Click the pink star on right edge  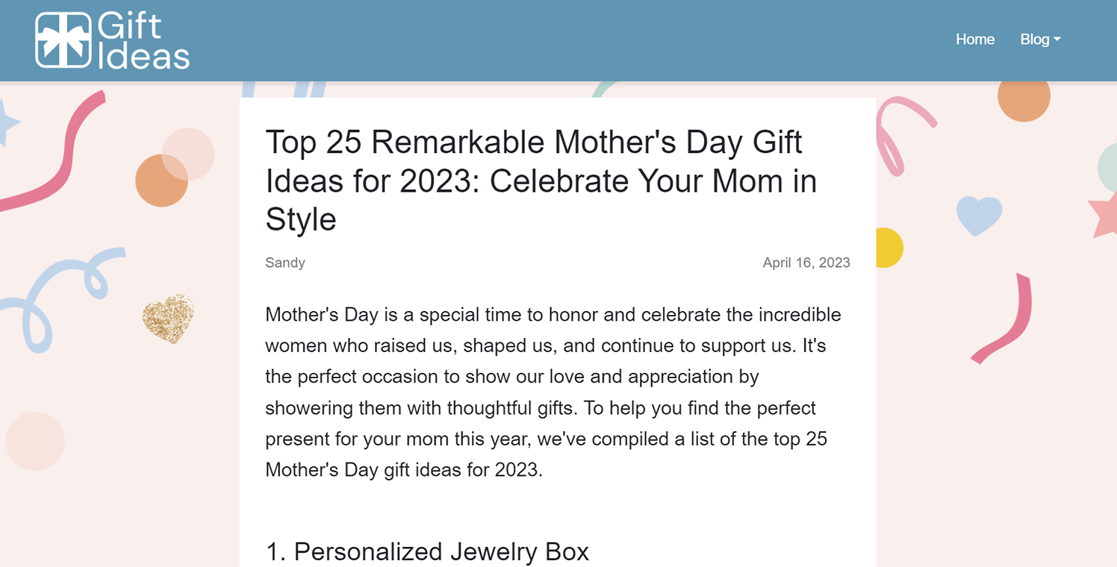[1104, 211]
